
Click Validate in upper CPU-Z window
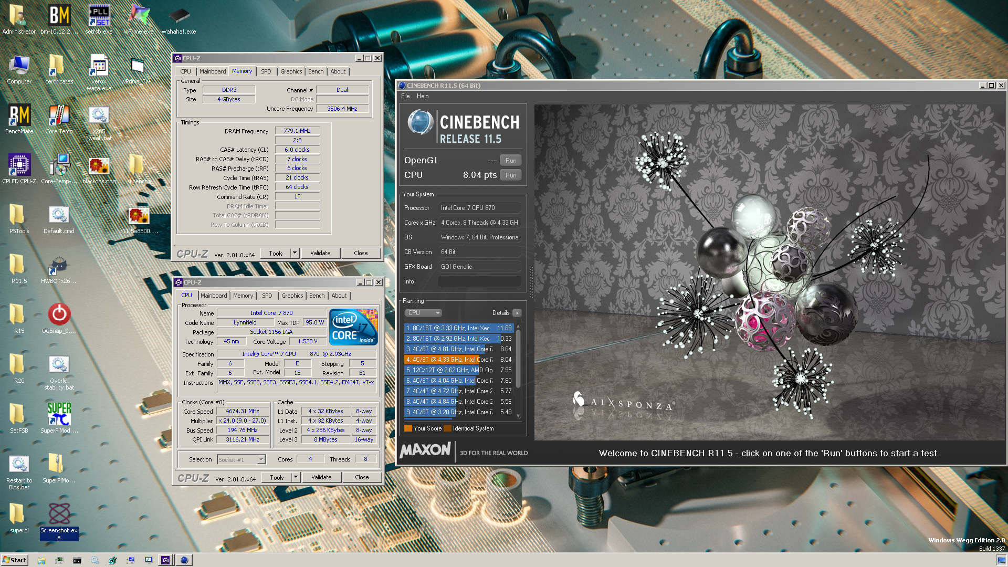click(x=320, y=253)
